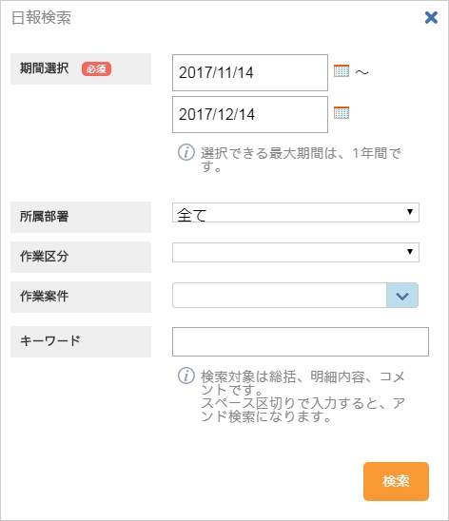Open the empty 作業区分 dropdown

296,253
